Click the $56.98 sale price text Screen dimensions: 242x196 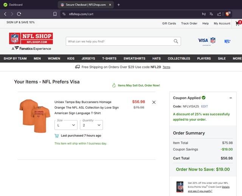tap(139, 102)
